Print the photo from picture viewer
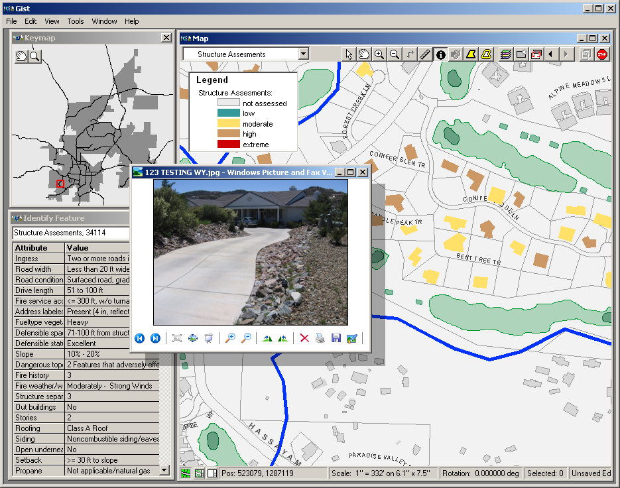Screen dimensions: 620x488 click(x=320, y=338)
